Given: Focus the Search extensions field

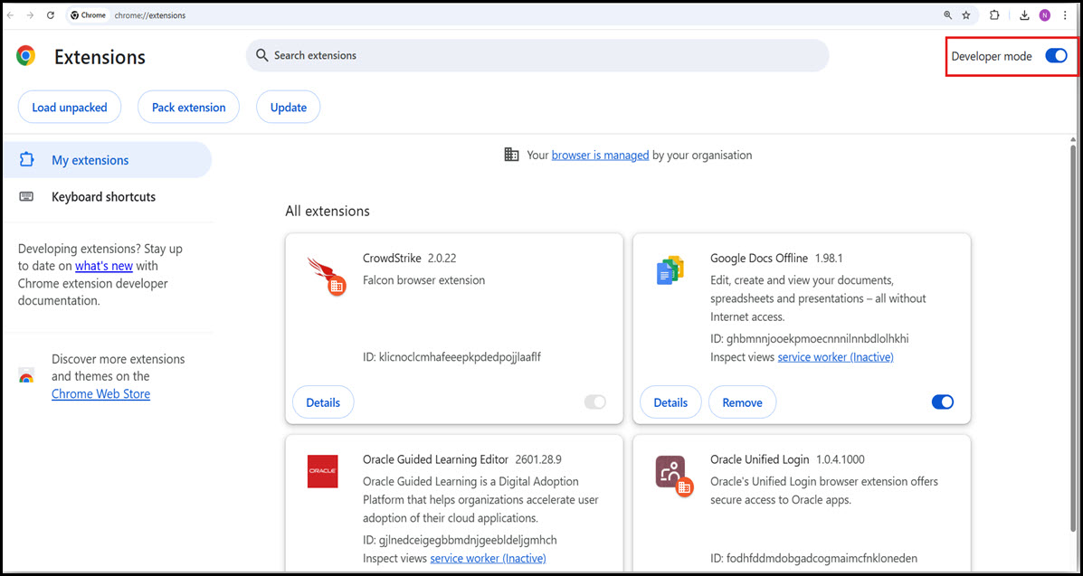Looking at the screenshot, I should (x=537, y=55).
